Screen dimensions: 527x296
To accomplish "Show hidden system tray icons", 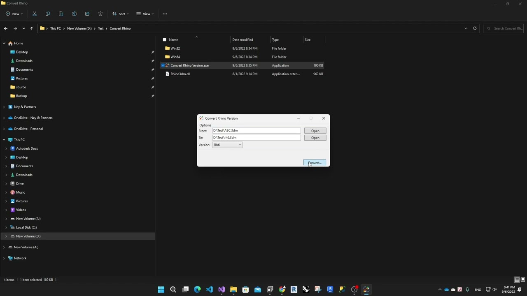I will [440, 289].
